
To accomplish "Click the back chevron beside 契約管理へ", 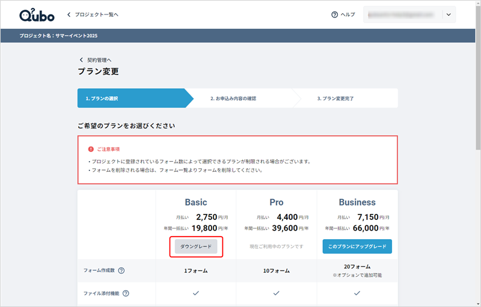I will (x=81, y=60).
